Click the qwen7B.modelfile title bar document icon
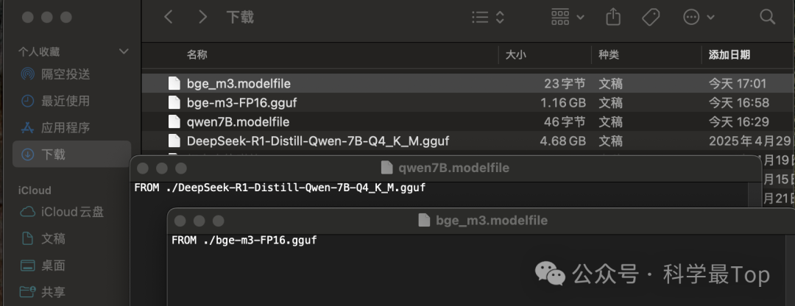This screenshot has height=306, width=795. pyautogui.click(x=387, y=168)
